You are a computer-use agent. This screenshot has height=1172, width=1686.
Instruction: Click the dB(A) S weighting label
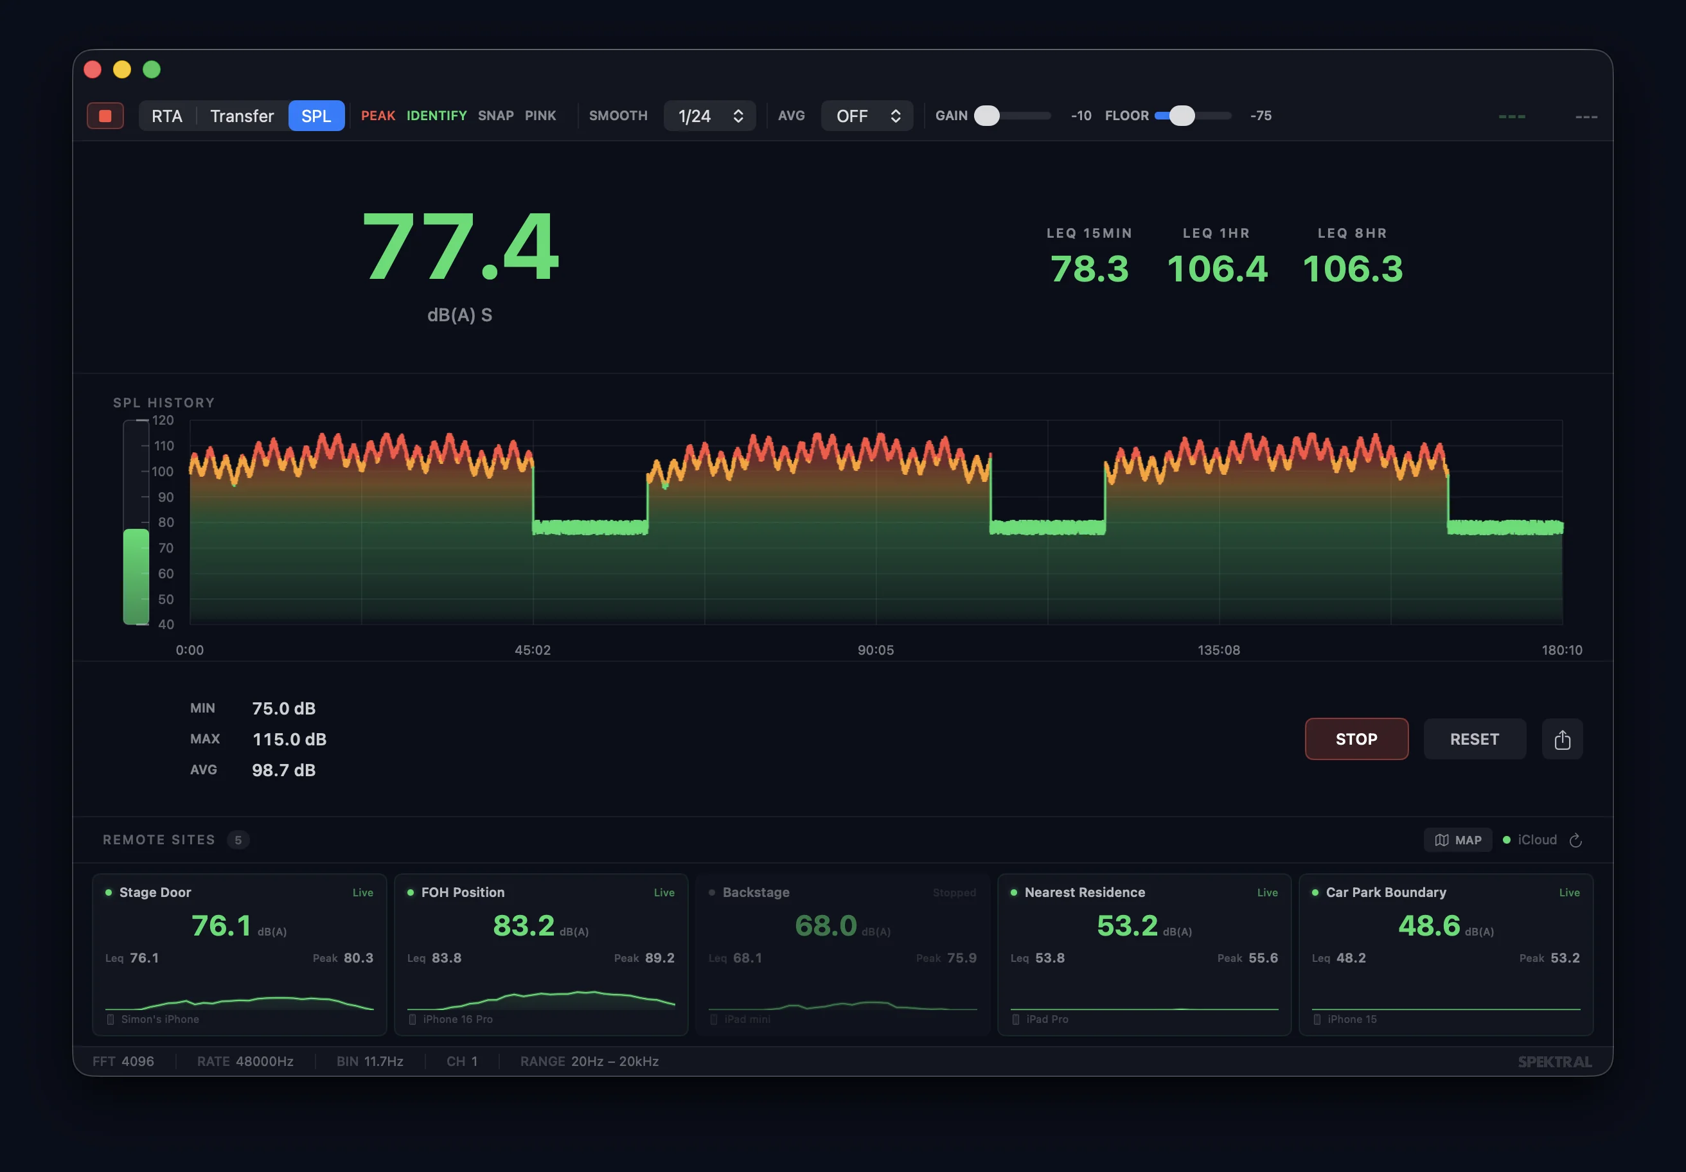(x=459, y=315)
